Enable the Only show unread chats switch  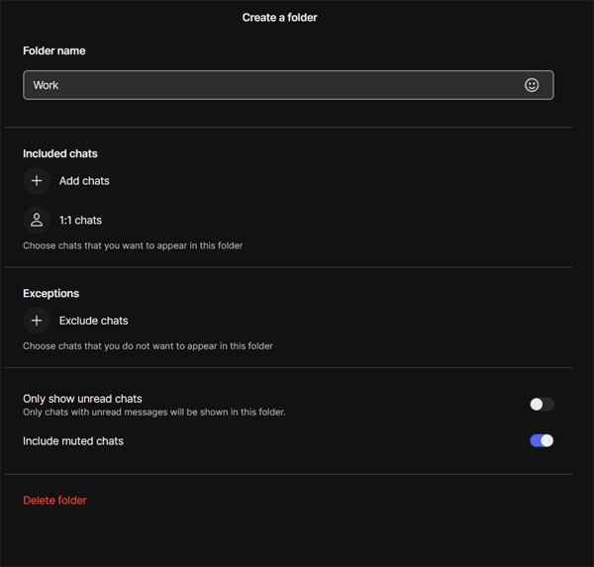(x=542, y=404)
